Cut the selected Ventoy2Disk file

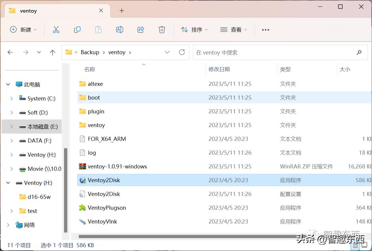click(56, 30)
